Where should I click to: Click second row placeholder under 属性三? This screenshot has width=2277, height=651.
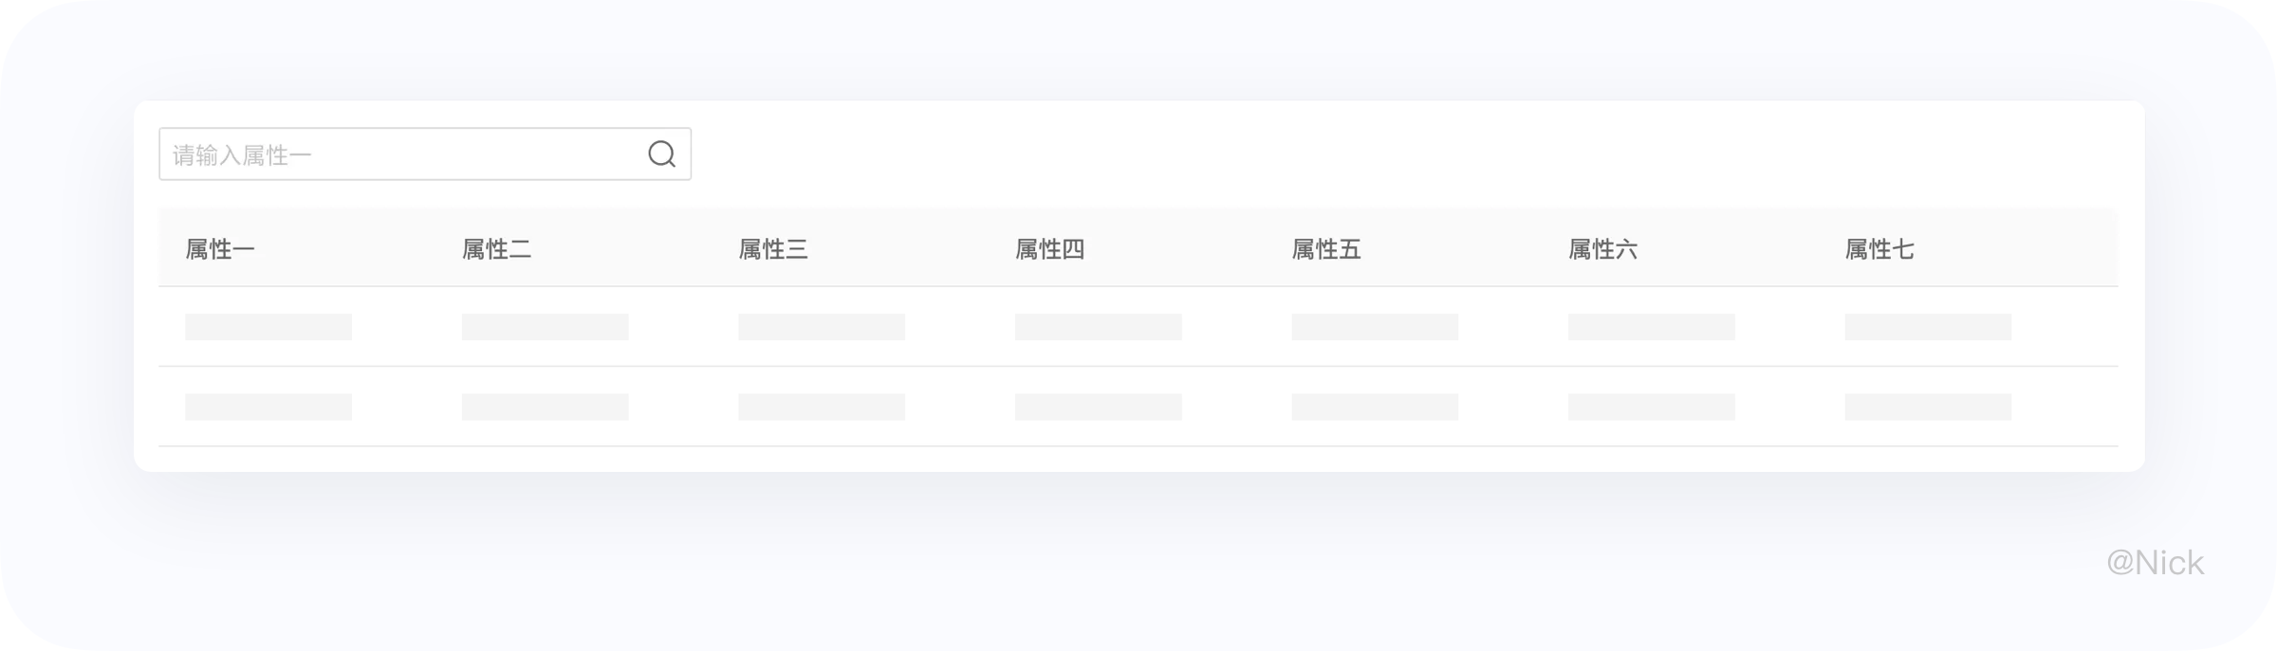click(x=822, y=407)
